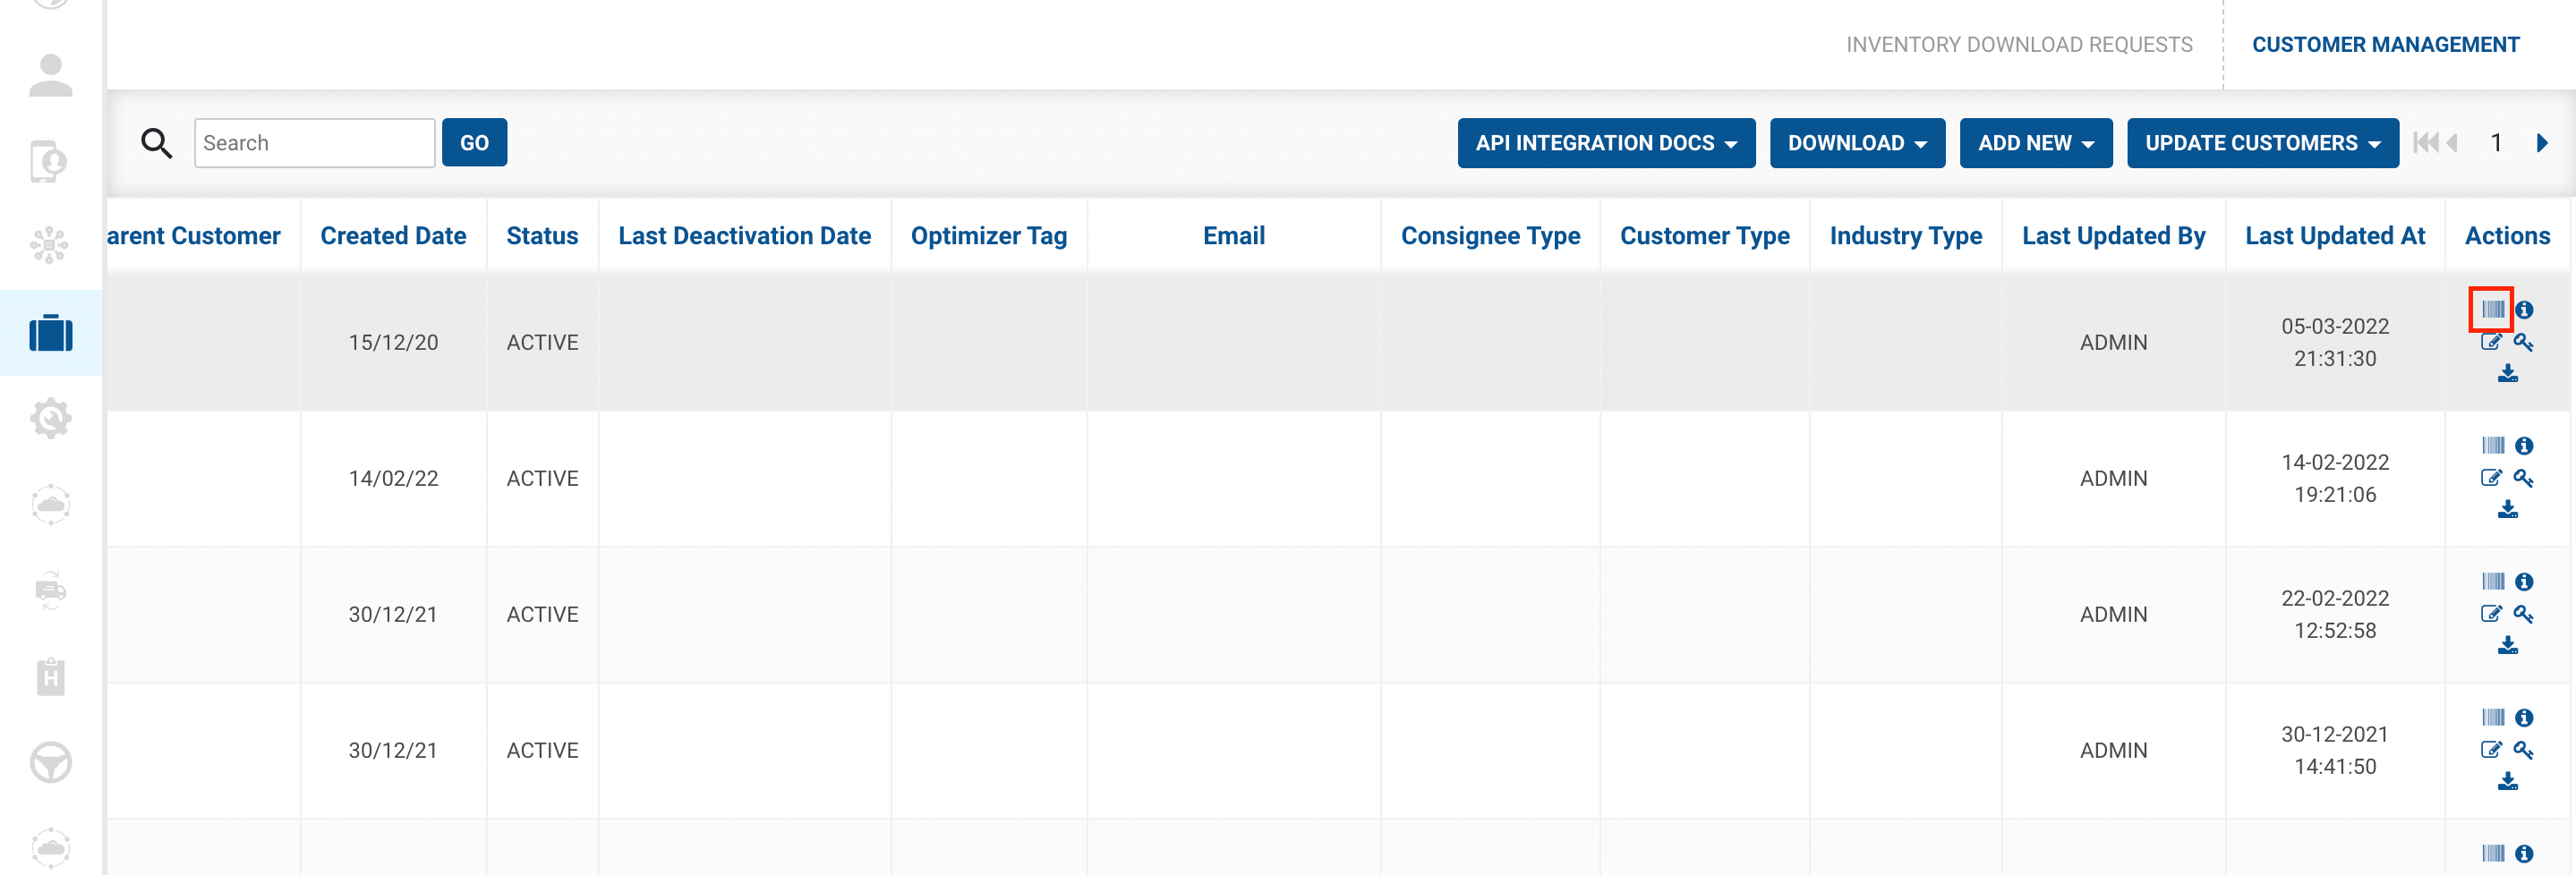
Task: Open the steering wheel icon in sidebar
Action: click(51, 763)
